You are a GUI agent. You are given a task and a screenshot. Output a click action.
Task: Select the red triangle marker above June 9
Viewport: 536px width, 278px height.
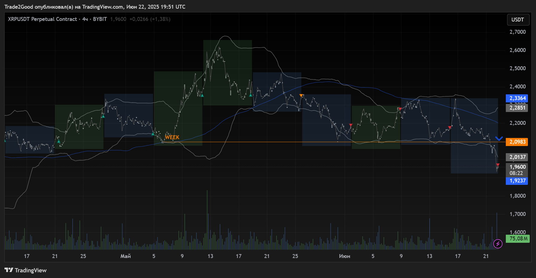tap(400, 109)
